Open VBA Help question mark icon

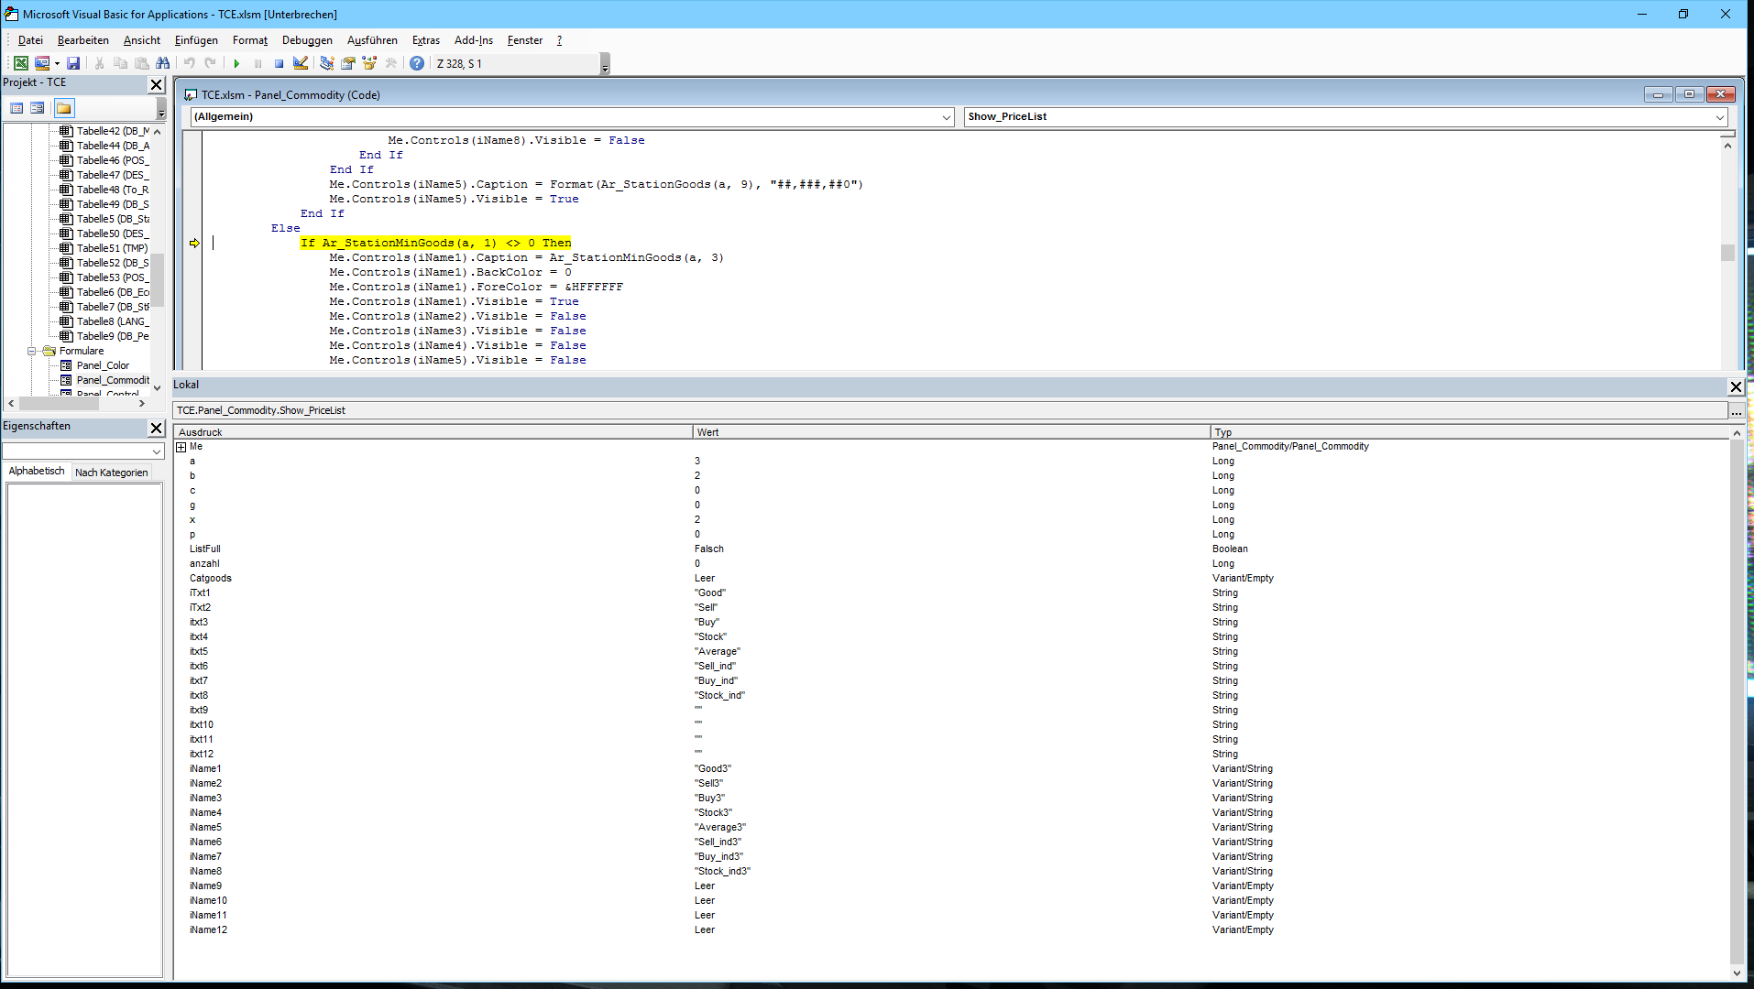417,63
